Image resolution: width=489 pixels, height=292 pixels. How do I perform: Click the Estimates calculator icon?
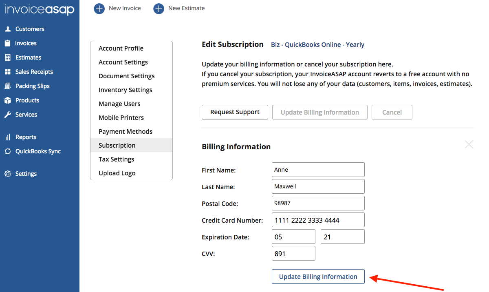(8, 58)
